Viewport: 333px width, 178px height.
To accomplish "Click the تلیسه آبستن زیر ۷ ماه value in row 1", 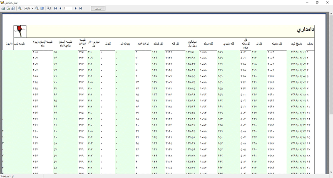I will (35, 51).
